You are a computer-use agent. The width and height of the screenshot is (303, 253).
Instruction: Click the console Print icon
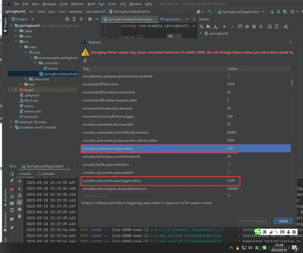pyautogui.click(x=20, y=209)
